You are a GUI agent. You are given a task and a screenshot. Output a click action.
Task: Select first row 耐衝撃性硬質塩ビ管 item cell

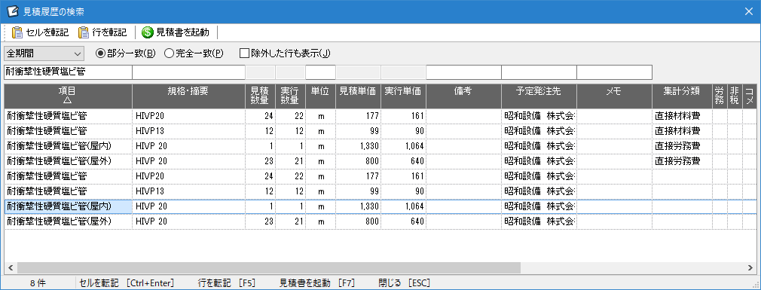pos(68,116)
